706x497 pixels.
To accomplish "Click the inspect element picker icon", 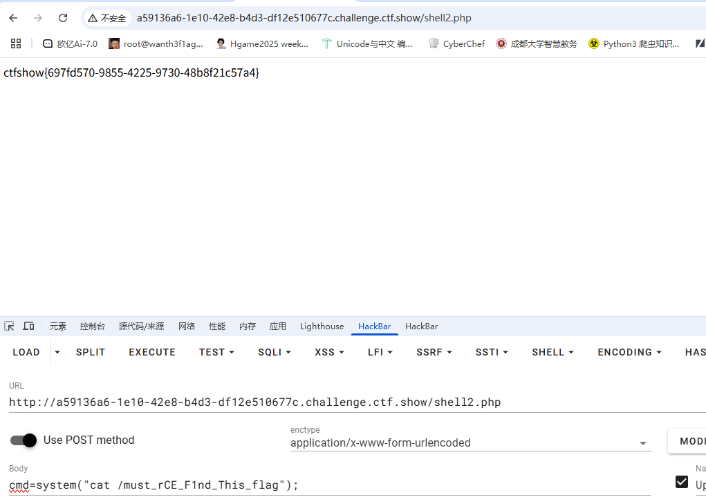I will [10, 326].
